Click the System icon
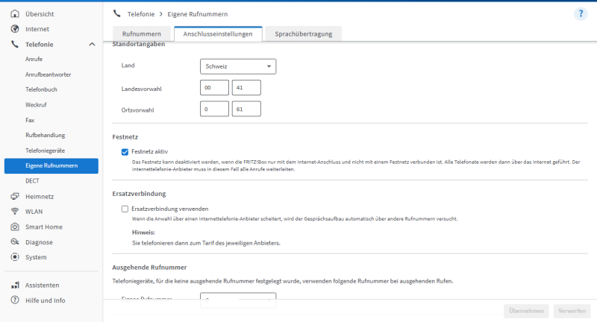 [15, 257]
